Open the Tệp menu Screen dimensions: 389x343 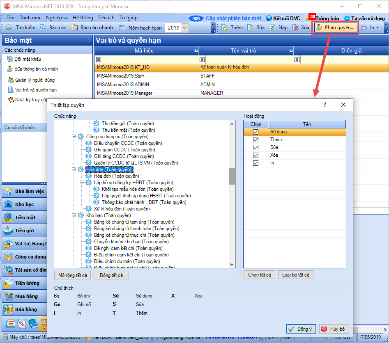coord(10,18)
